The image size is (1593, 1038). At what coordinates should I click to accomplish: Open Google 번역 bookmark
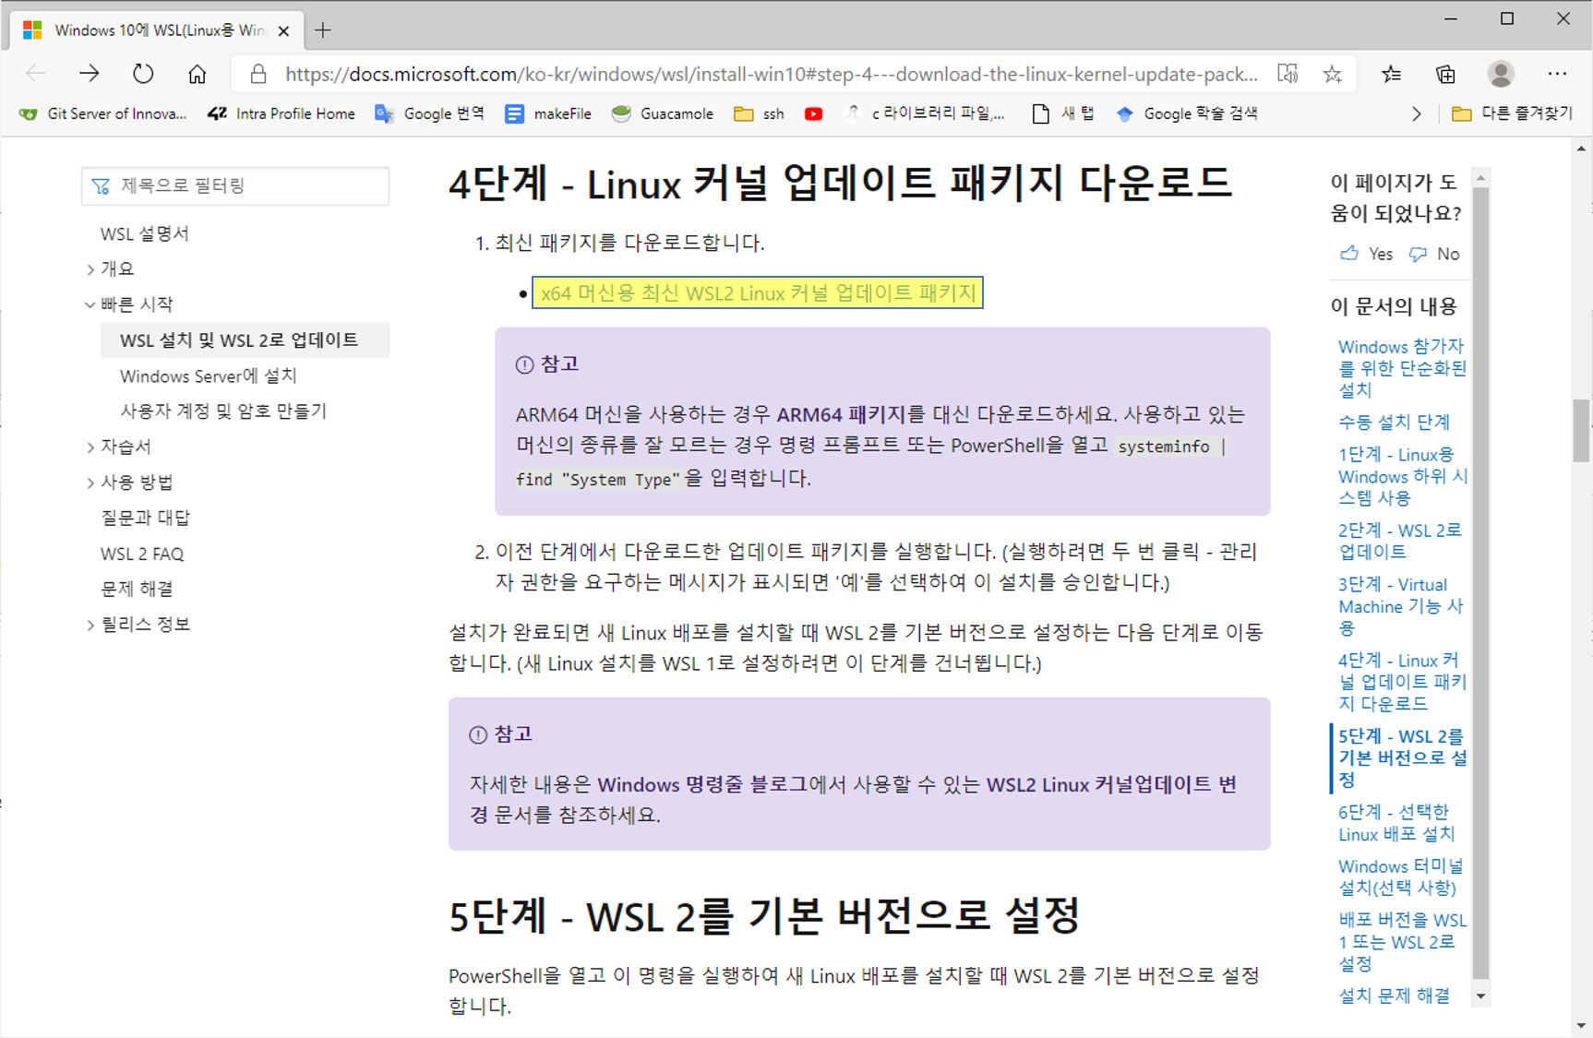coord(429,113)
